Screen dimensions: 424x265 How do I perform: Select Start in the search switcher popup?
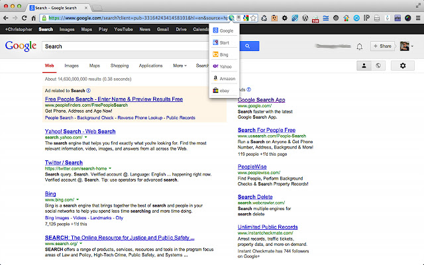click(x=223, y=42)
